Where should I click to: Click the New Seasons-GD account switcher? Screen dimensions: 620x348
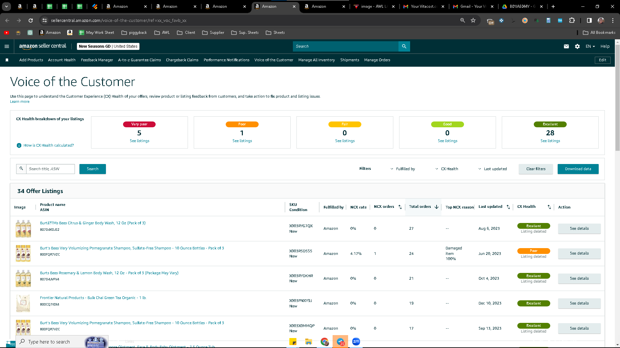pyautogui.click(x=108, y=46)
